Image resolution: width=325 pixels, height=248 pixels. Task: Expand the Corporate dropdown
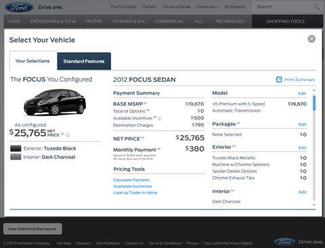click(x=207, y=7)
